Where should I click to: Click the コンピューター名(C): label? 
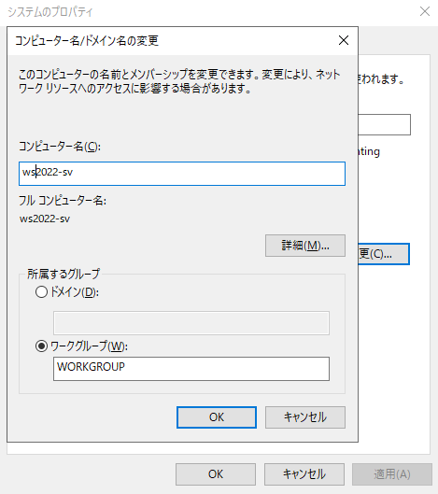point(60,147)
